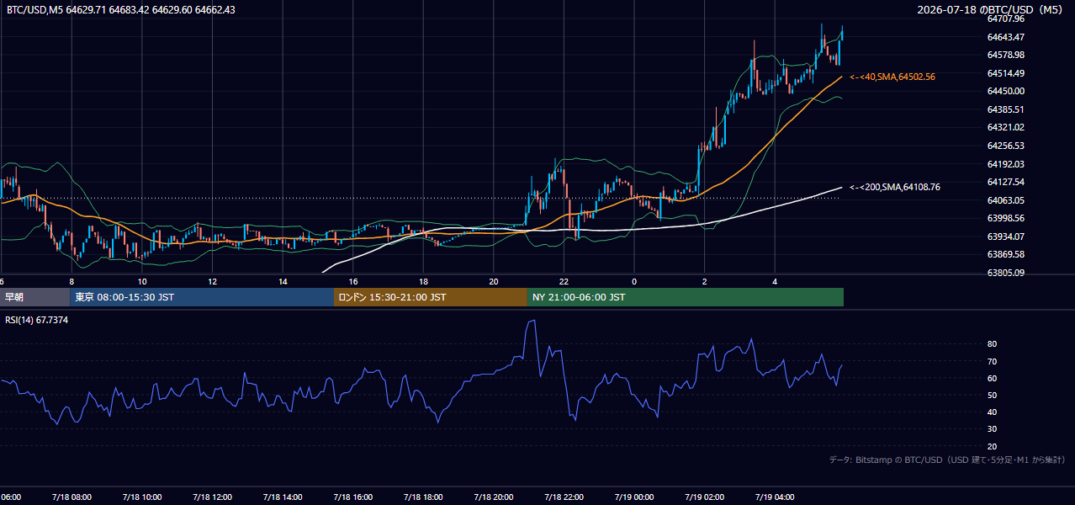Viewport: 1075px width, 505px height.
Task: Click bottom date label 7/18 22:00
Action: pos(564,497)
